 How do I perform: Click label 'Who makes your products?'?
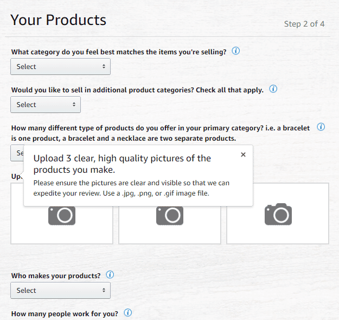(x=56, y=276)
